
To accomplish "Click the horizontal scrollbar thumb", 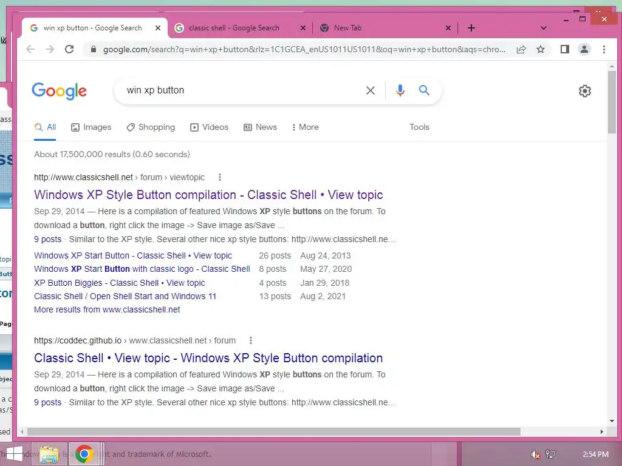I will pos(274,431).
